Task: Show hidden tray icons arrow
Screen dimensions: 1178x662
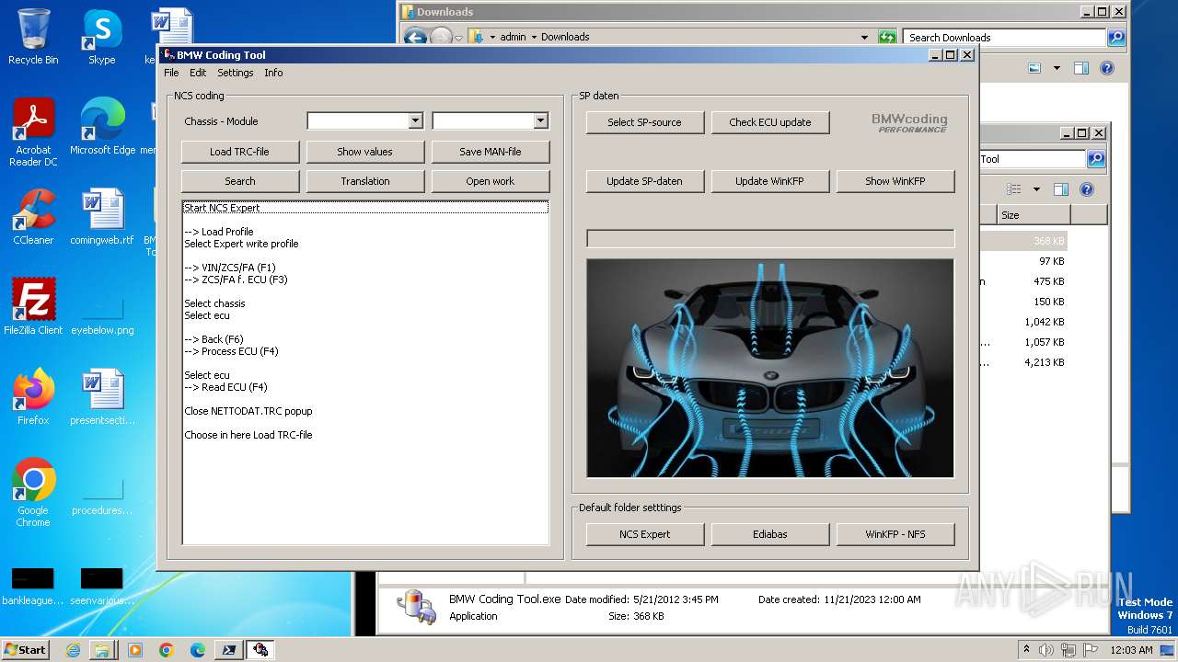Action: coord(1026,649)
